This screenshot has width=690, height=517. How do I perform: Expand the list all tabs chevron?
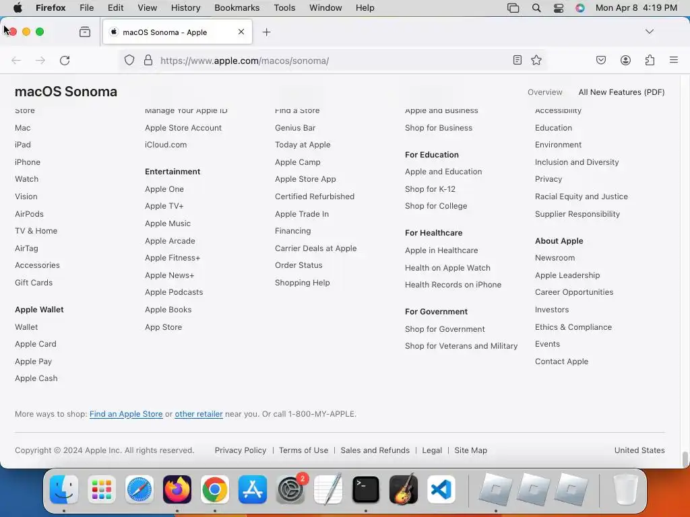[x=649, y=32]
